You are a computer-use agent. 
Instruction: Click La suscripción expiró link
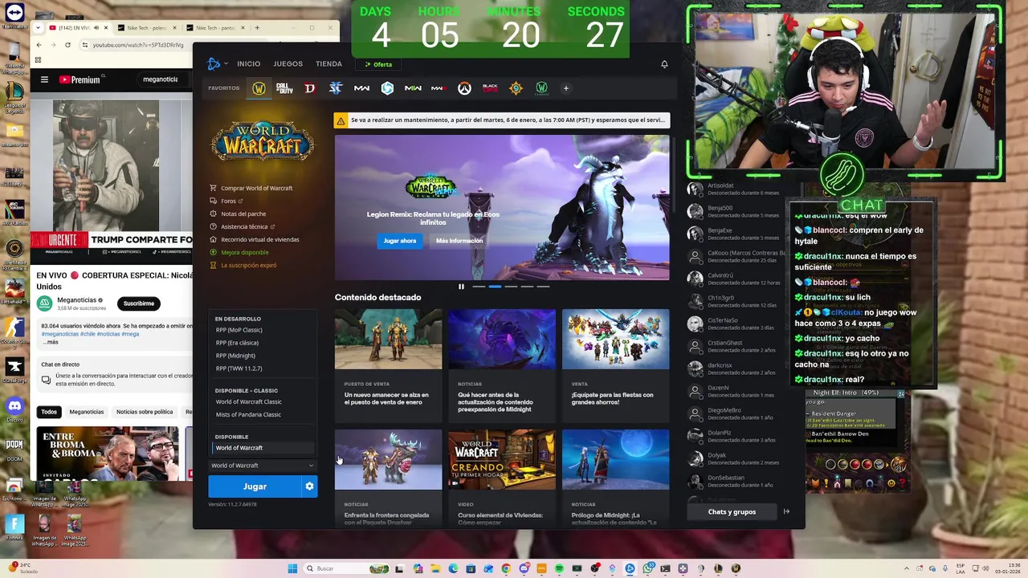[x=248, y=265]
